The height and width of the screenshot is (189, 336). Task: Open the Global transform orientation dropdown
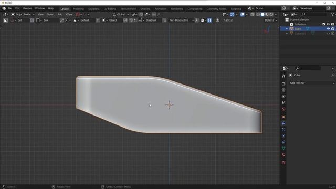(x=121, y=14)
